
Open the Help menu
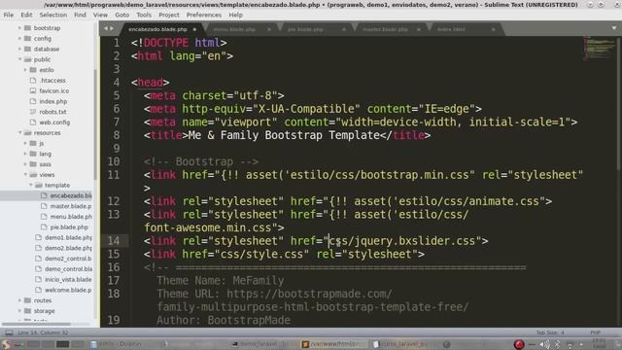tap(235, 15)
